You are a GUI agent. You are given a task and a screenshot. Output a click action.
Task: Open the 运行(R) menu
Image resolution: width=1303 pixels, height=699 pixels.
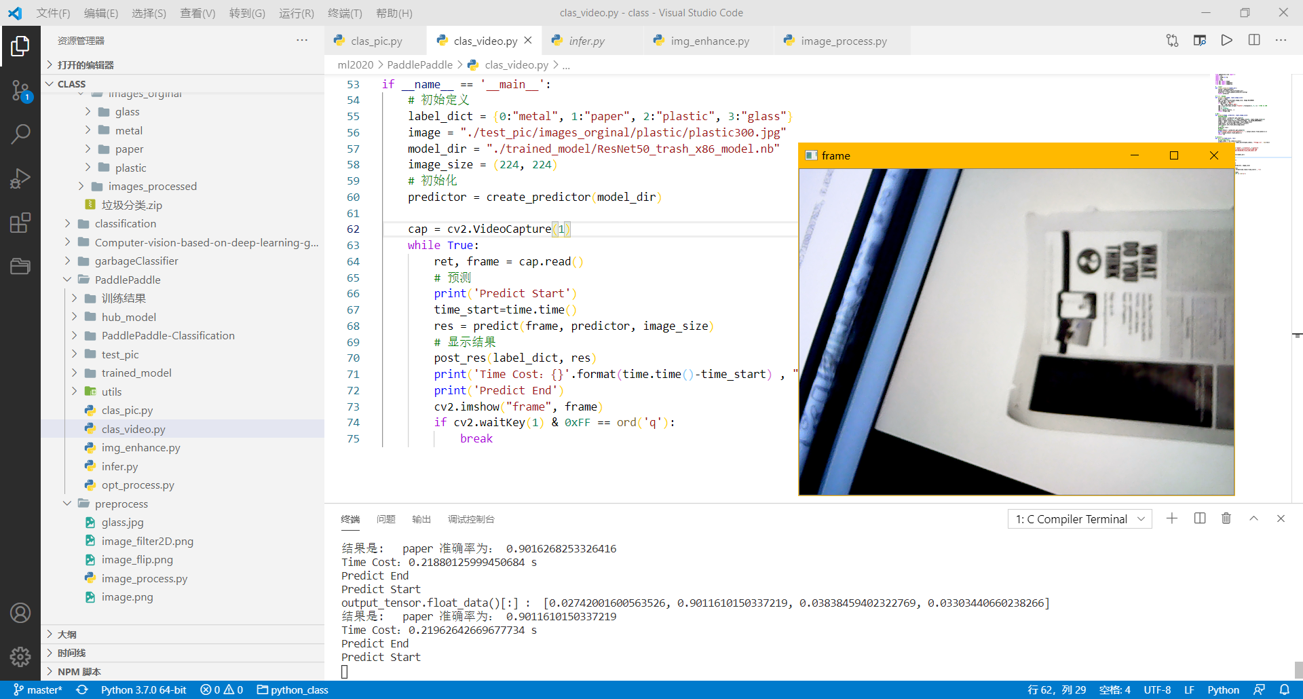click(297, 13)
